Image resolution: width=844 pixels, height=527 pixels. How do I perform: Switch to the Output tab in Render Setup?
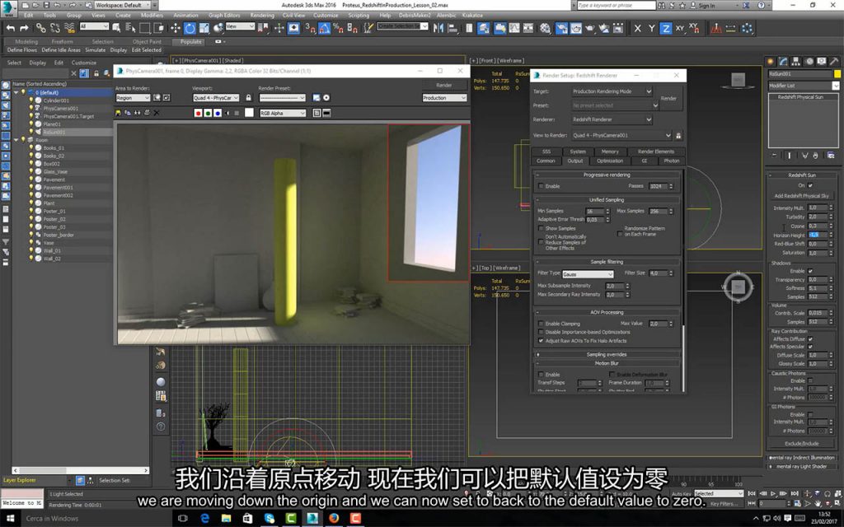(x=574, y=161)
